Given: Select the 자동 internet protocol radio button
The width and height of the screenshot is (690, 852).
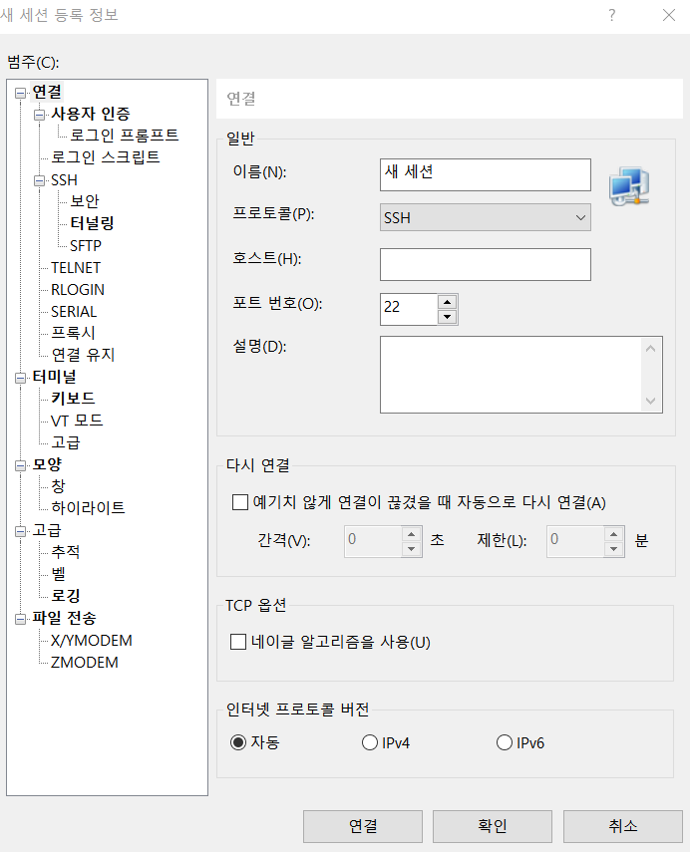Looking at the screenshot, I should click(x=238, y=742).
